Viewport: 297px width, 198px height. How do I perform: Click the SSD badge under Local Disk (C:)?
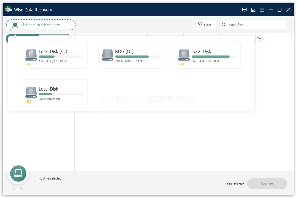(29, 64)
